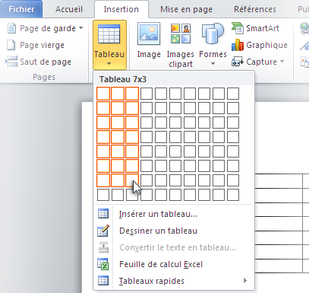The width and height of the screenshot is (309, 293).
Task: Select the first grid cell for 1x1 table
Action: pos(103,94)
